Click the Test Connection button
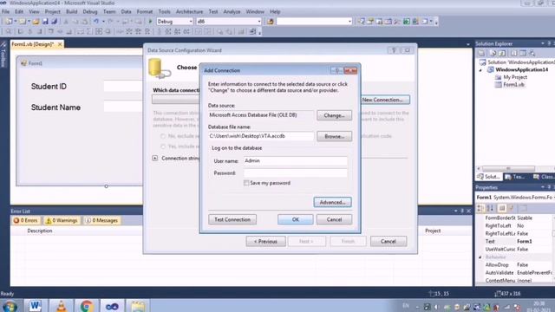Image resolution: width=555 pixels, height=312 pixels. [232, 219]
